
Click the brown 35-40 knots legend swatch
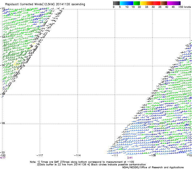163,3
